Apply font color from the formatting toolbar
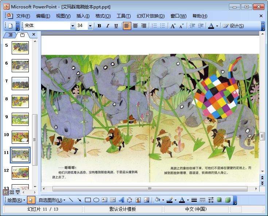The height and width of the screenshot is (216, 268). 211,26
